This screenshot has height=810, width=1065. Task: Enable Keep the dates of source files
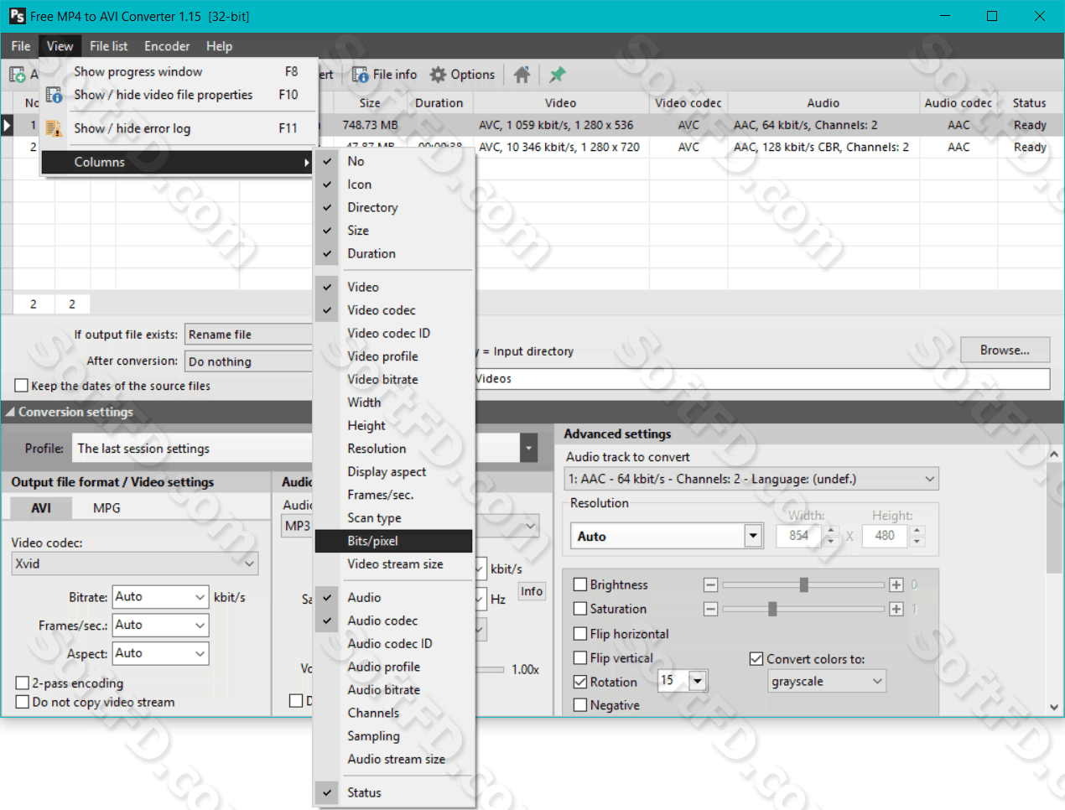[22, 386]
